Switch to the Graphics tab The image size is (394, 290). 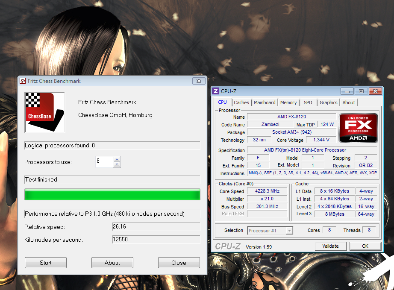pyautogui.click(x=329, y=103)
